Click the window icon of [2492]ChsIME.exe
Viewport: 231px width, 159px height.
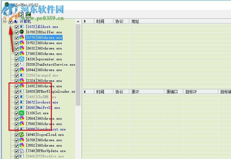pos(22,97)
